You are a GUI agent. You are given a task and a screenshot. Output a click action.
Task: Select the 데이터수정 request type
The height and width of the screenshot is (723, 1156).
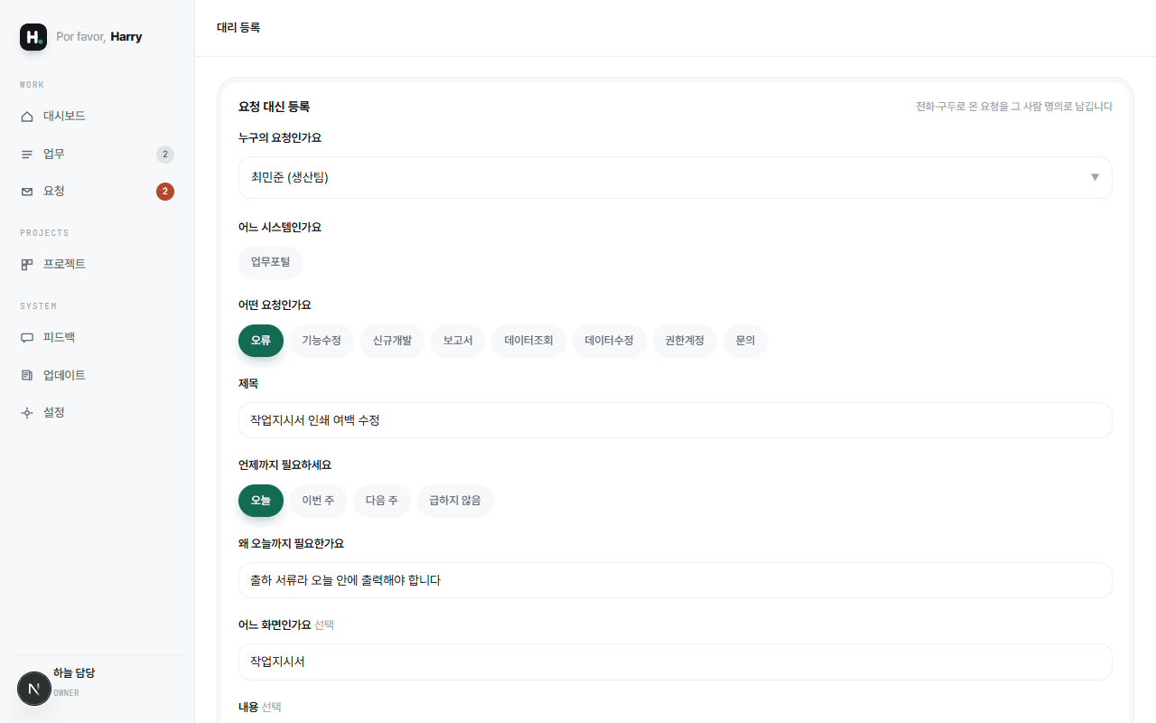(x=610, y=341)
